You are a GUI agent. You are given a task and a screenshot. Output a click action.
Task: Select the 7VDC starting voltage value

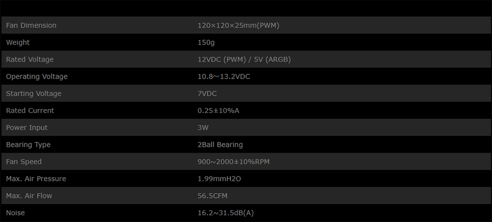(207, 94)
